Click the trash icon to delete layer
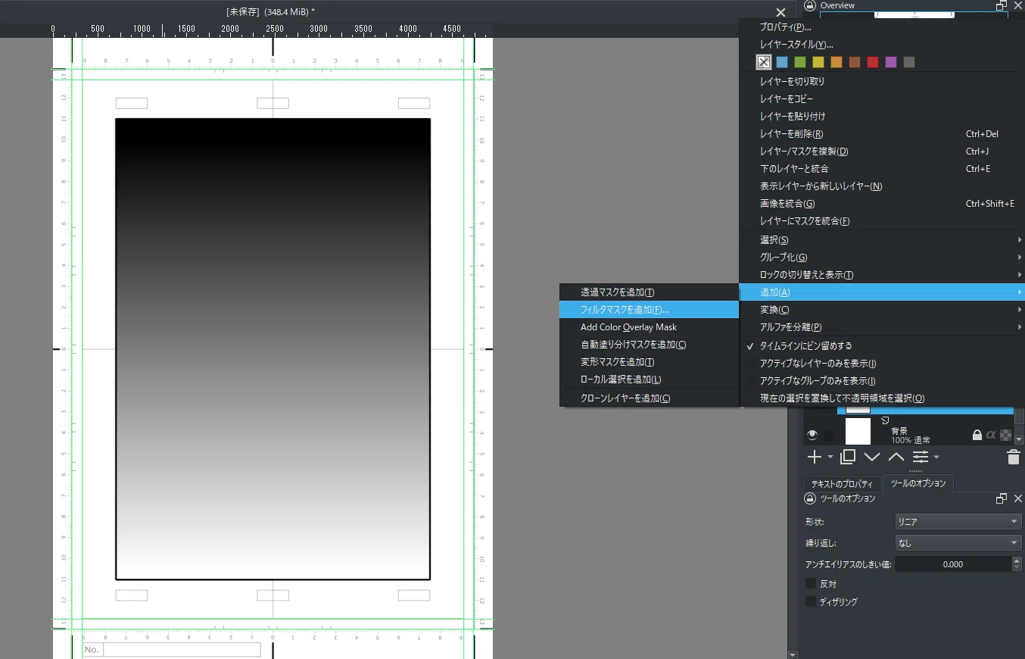This screenshot has height=659, width=1025. point(1014,457)
